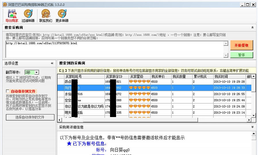The width and height of the screenshot is (258, 155).
Task: Select the highlighted row dated 19:28:33
Action: 154,88
